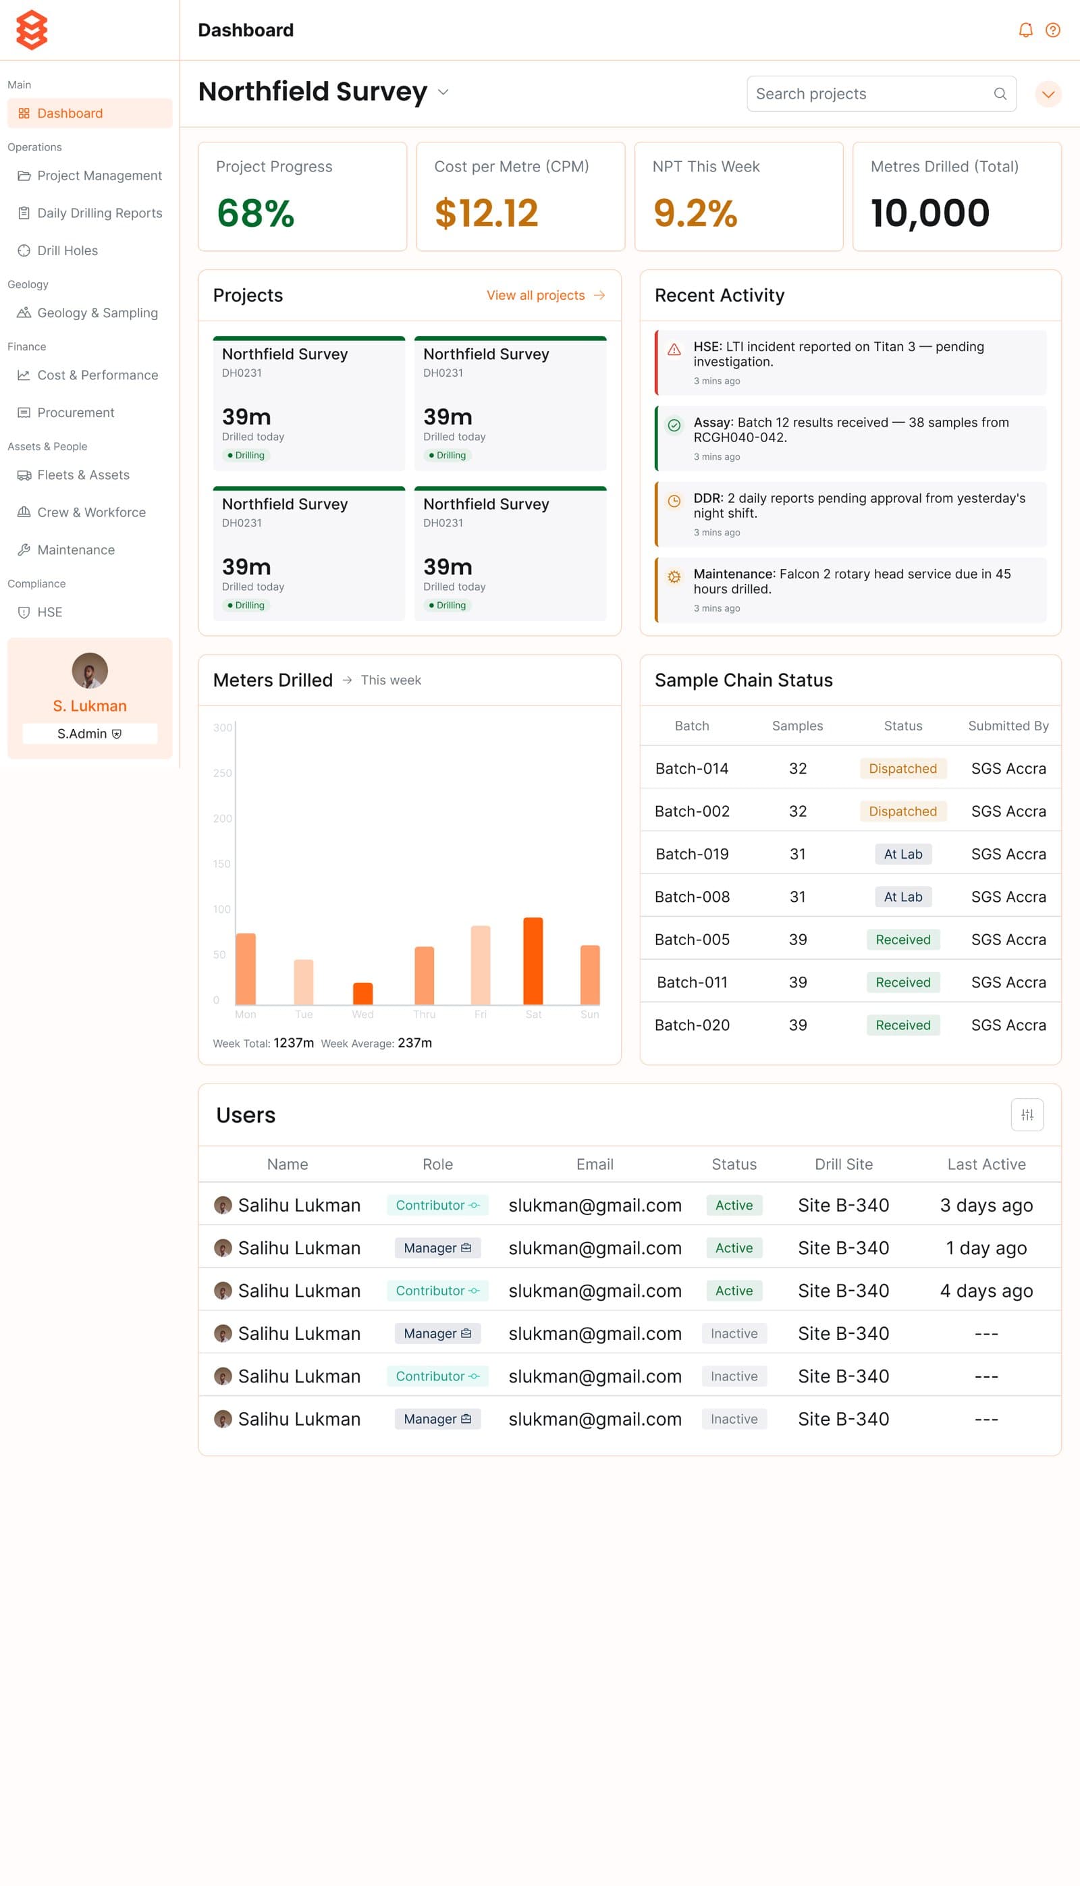The image size is (1080, 1886).
Task: Sort by the Drill Site column header
Action: pos(843,1164)
